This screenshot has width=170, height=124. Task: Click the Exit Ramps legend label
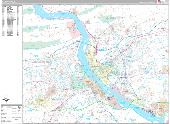click(x=3, y=116)
